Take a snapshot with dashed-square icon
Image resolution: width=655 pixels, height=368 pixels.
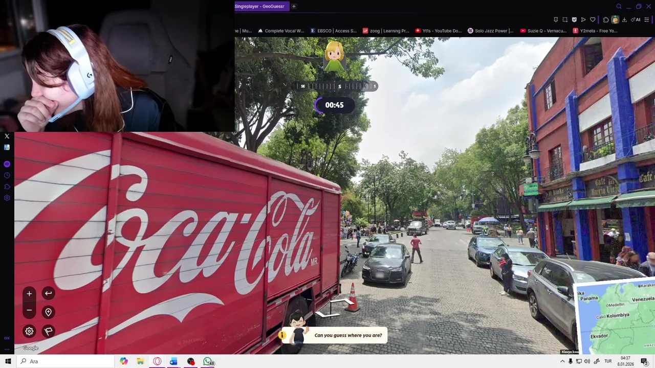(565, 19)
